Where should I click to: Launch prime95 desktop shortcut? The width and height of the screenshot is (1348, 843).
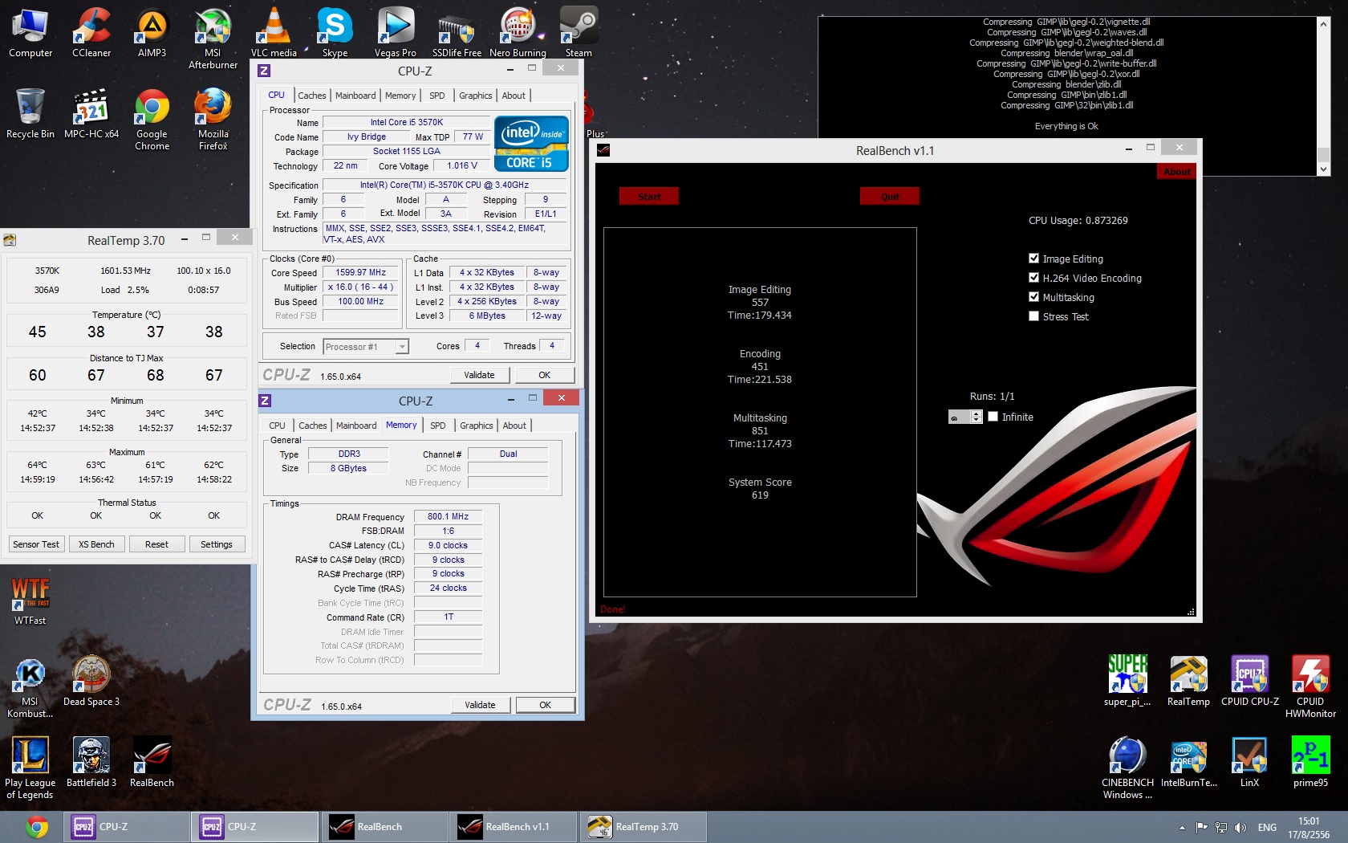point(1310,762)
